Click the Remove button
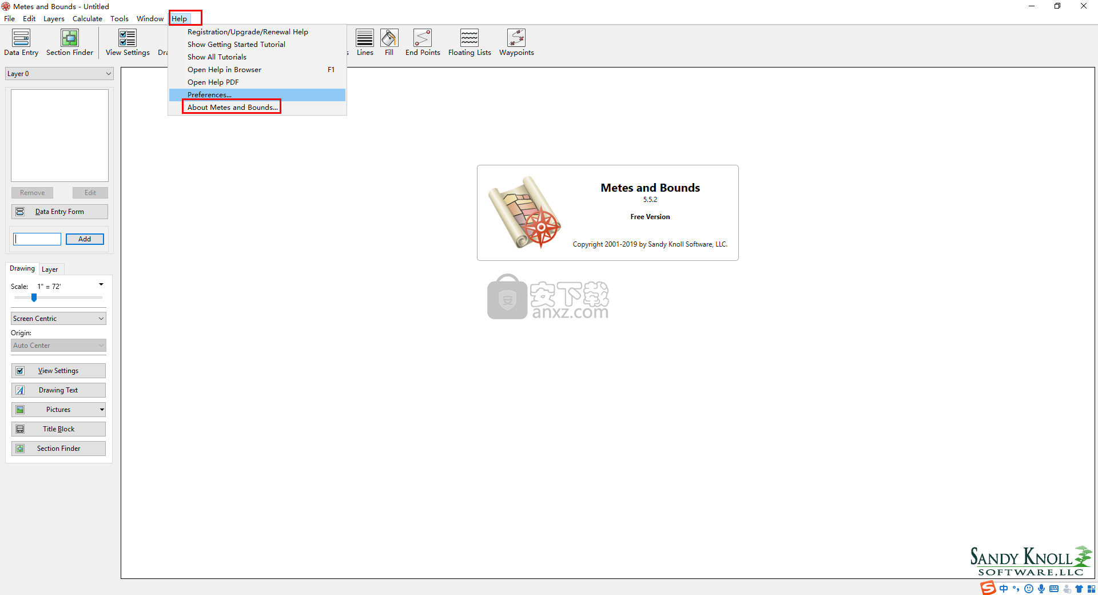 (32, 193)
